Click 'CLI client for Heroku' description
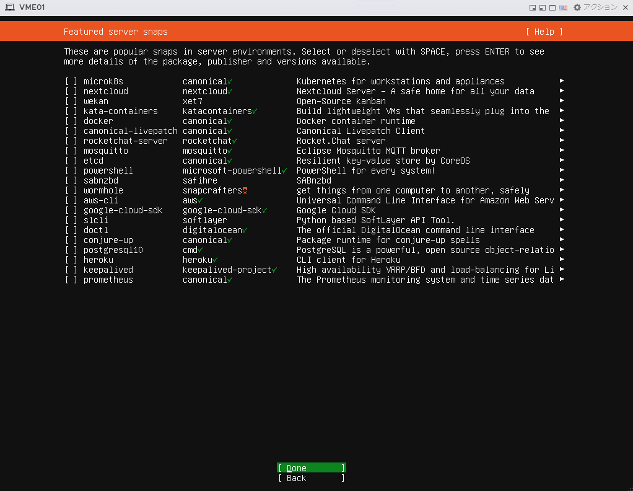The height and width of the screenshot is (491, 633). 349,260
